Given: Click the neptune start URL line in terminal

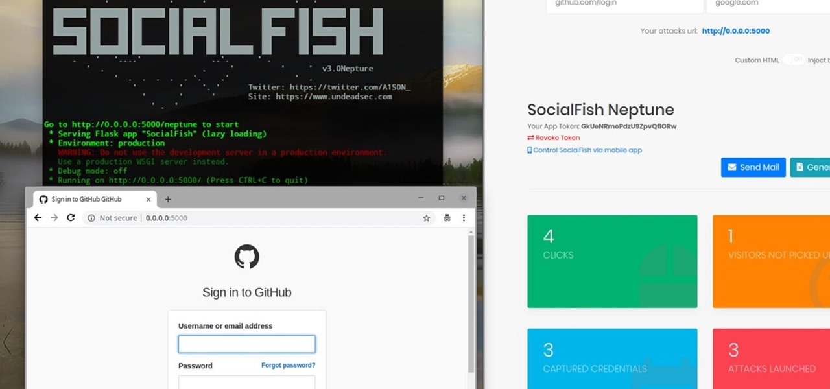Looking at the screenshot, I should pyautogui.click(x=141, y=124).
